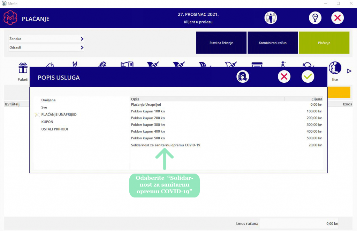Viewport: 357px width, 231px height.
Task: Sort by the Cijena column header
Action: pos(304,99)
